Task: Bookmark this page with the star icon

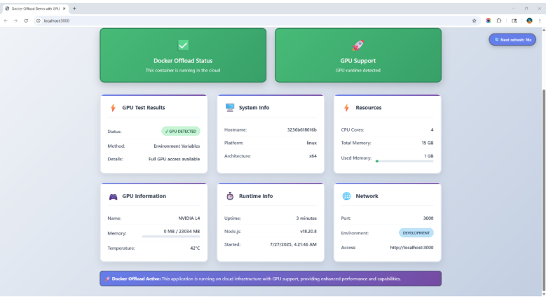Action: coord(475,20)
